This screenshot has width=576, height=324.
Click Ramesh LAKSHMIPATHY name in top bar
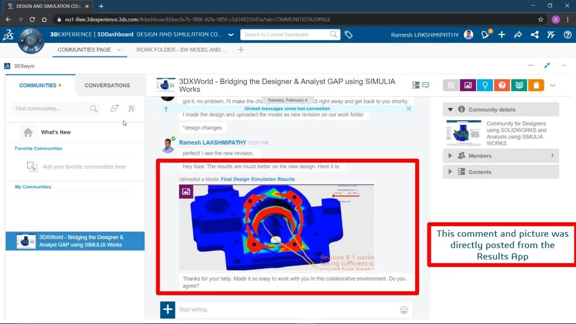(x=425, y=35)
